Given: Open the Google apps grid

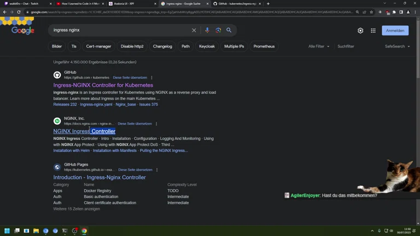Looking at the screenshot, I should point(373,31).
